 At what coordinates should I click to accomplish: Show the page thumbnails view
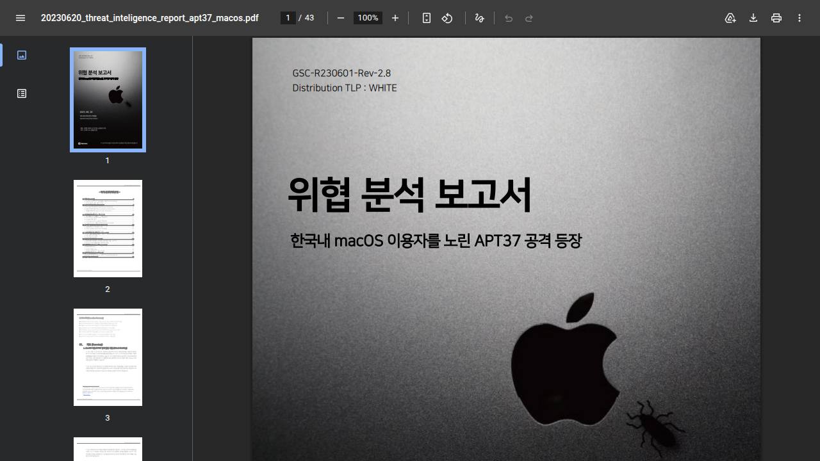coord(22,55)
